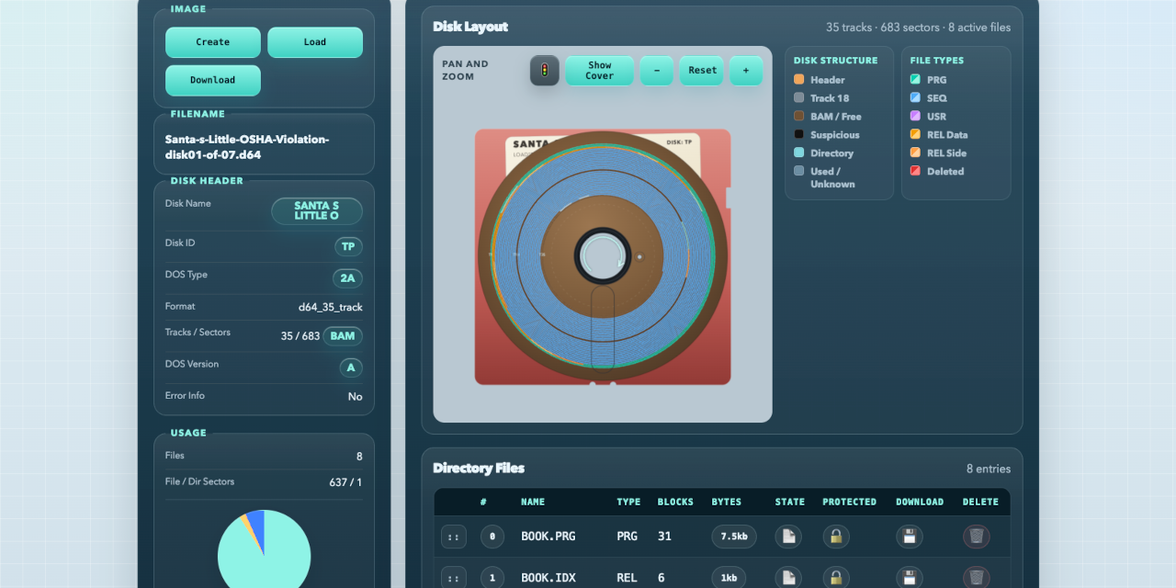Click the Suspicious legend swatch

[x=799, y=135]
